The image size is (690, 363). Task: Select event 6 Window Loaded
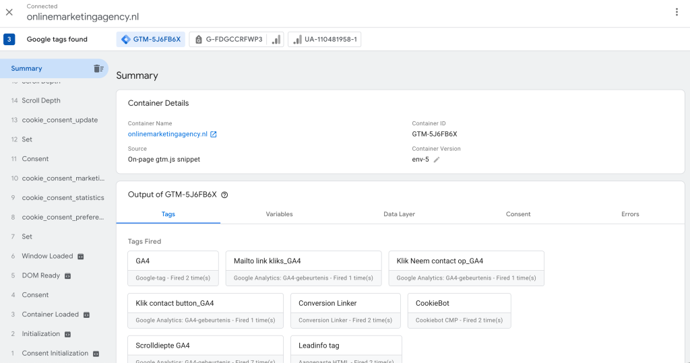(x=54, y=256)
